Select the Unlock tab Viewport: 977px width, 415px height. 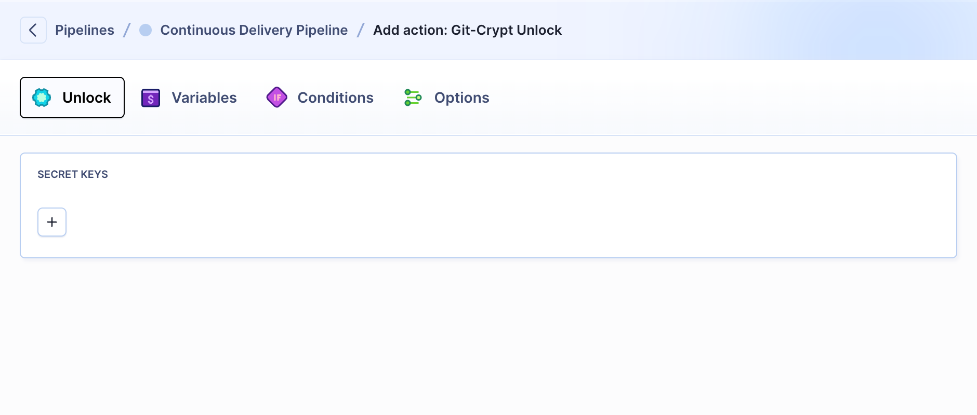72,98
